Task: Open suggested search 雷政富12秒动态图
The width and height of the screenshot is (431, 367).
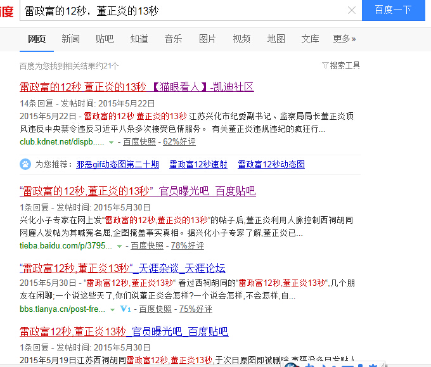Action: pos(271,164)
